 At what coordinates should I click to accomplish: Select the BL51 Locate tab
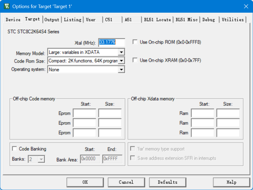pyautogui.click(x=157, y=20)
